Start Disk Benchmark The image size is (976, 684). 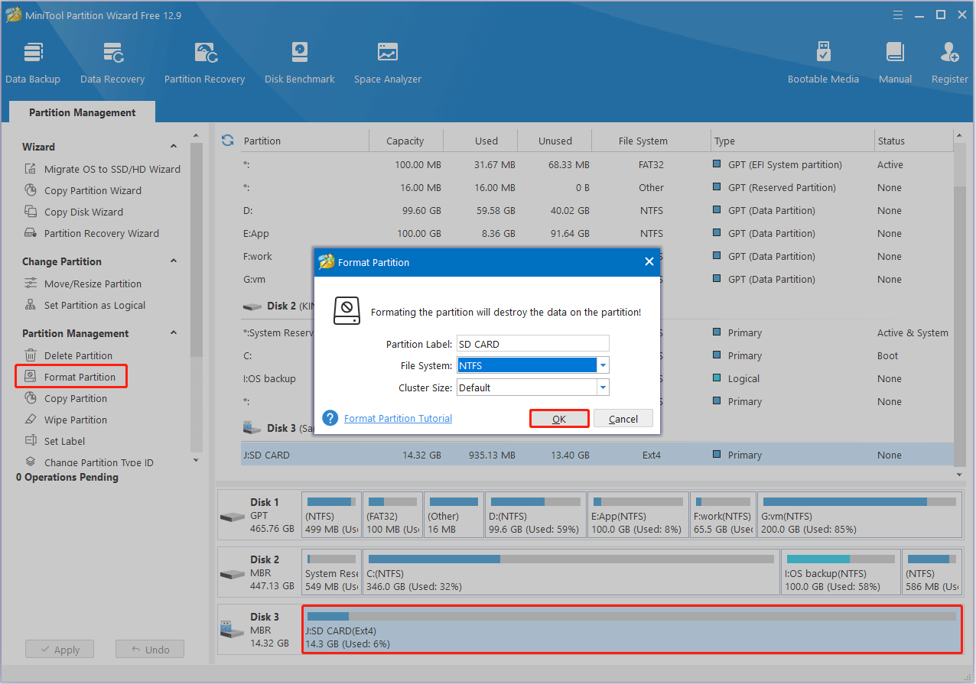coord(300,63)
